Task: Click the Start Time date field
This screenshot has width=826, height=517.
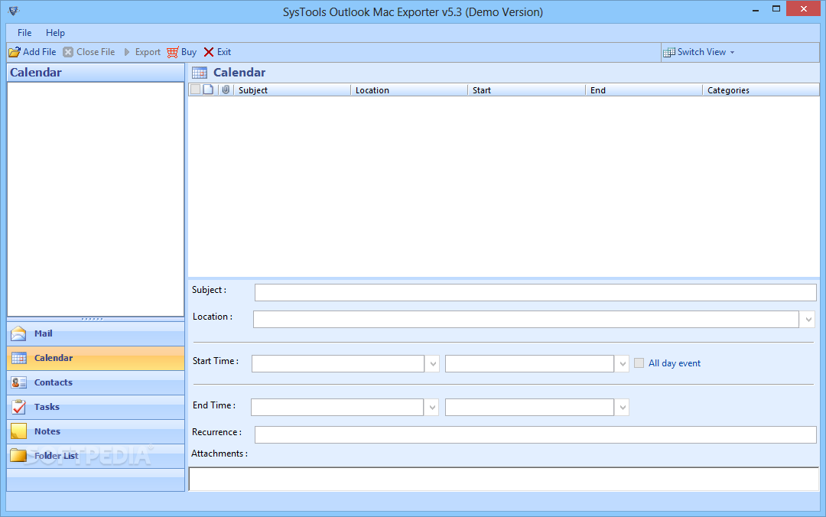Action: [338, 363]
